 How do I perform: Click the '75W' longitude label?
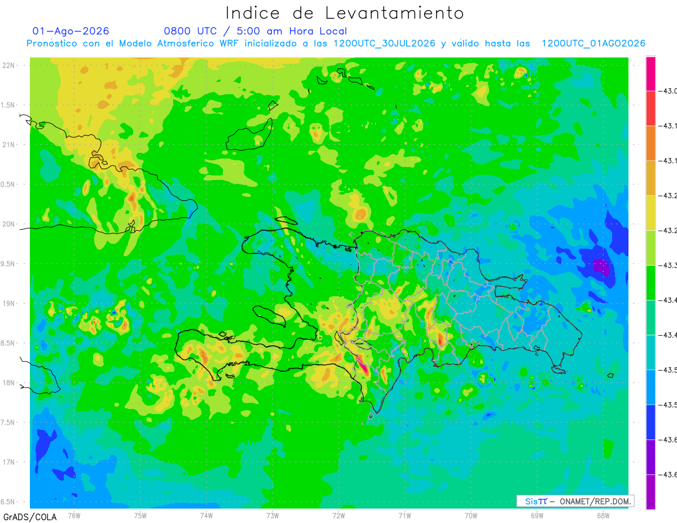pyautogui.click(x=140, y=516)
